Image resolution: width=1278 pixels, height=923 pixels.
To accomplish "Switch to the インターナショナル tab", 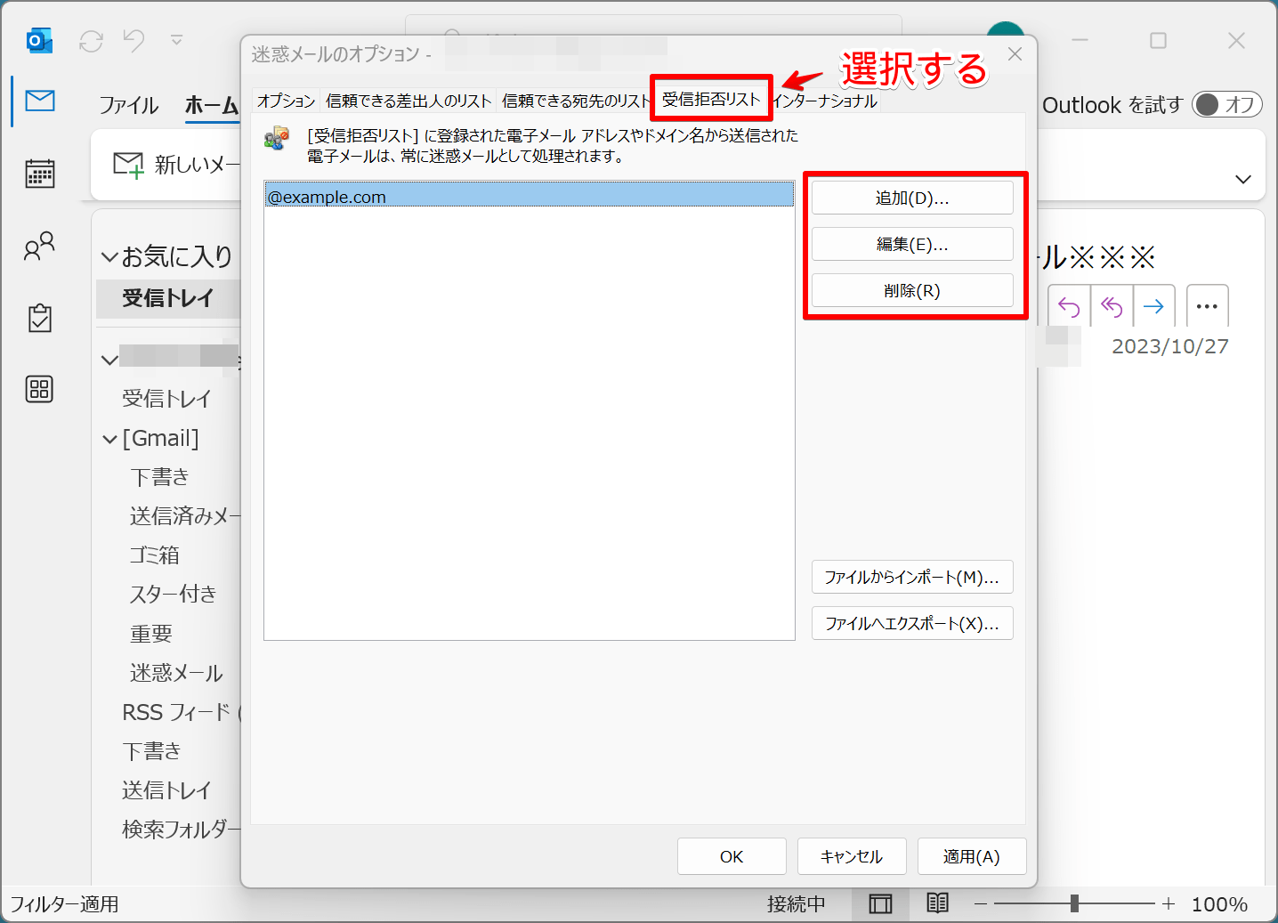I will 825,101.
